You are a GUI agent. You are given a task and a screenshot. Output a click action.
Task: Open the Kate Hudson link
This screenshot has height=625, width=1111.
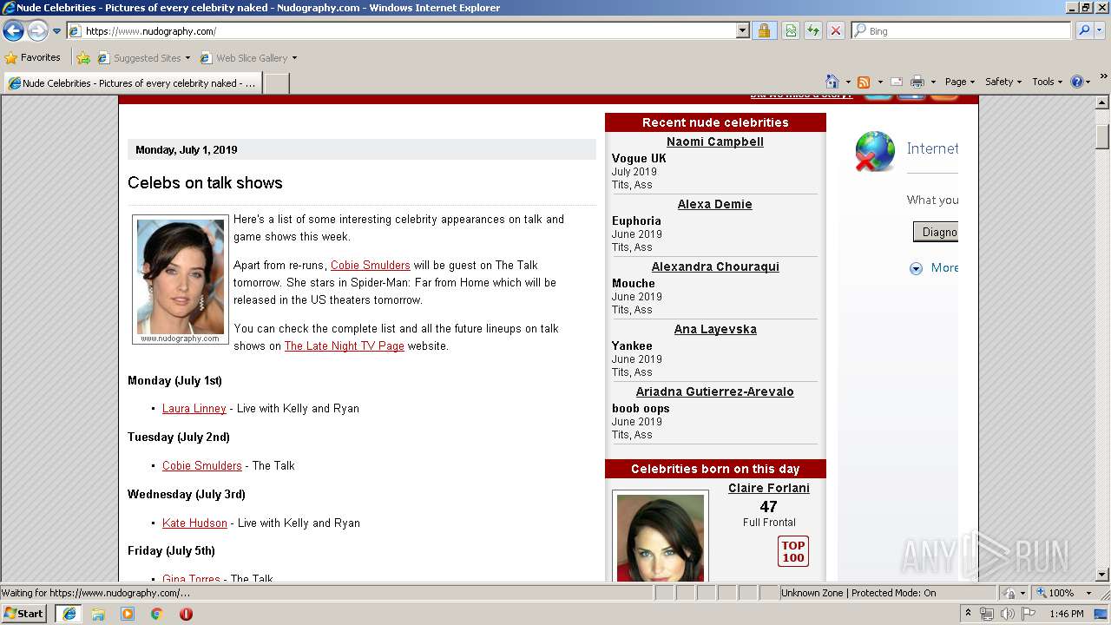(x=194, y=523)
